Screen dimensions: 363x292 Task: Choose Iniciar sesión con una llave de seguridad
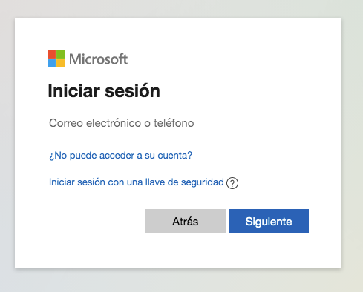pos(137,182)
